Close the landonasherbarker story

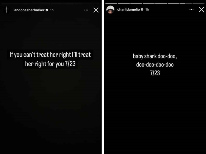96,10
